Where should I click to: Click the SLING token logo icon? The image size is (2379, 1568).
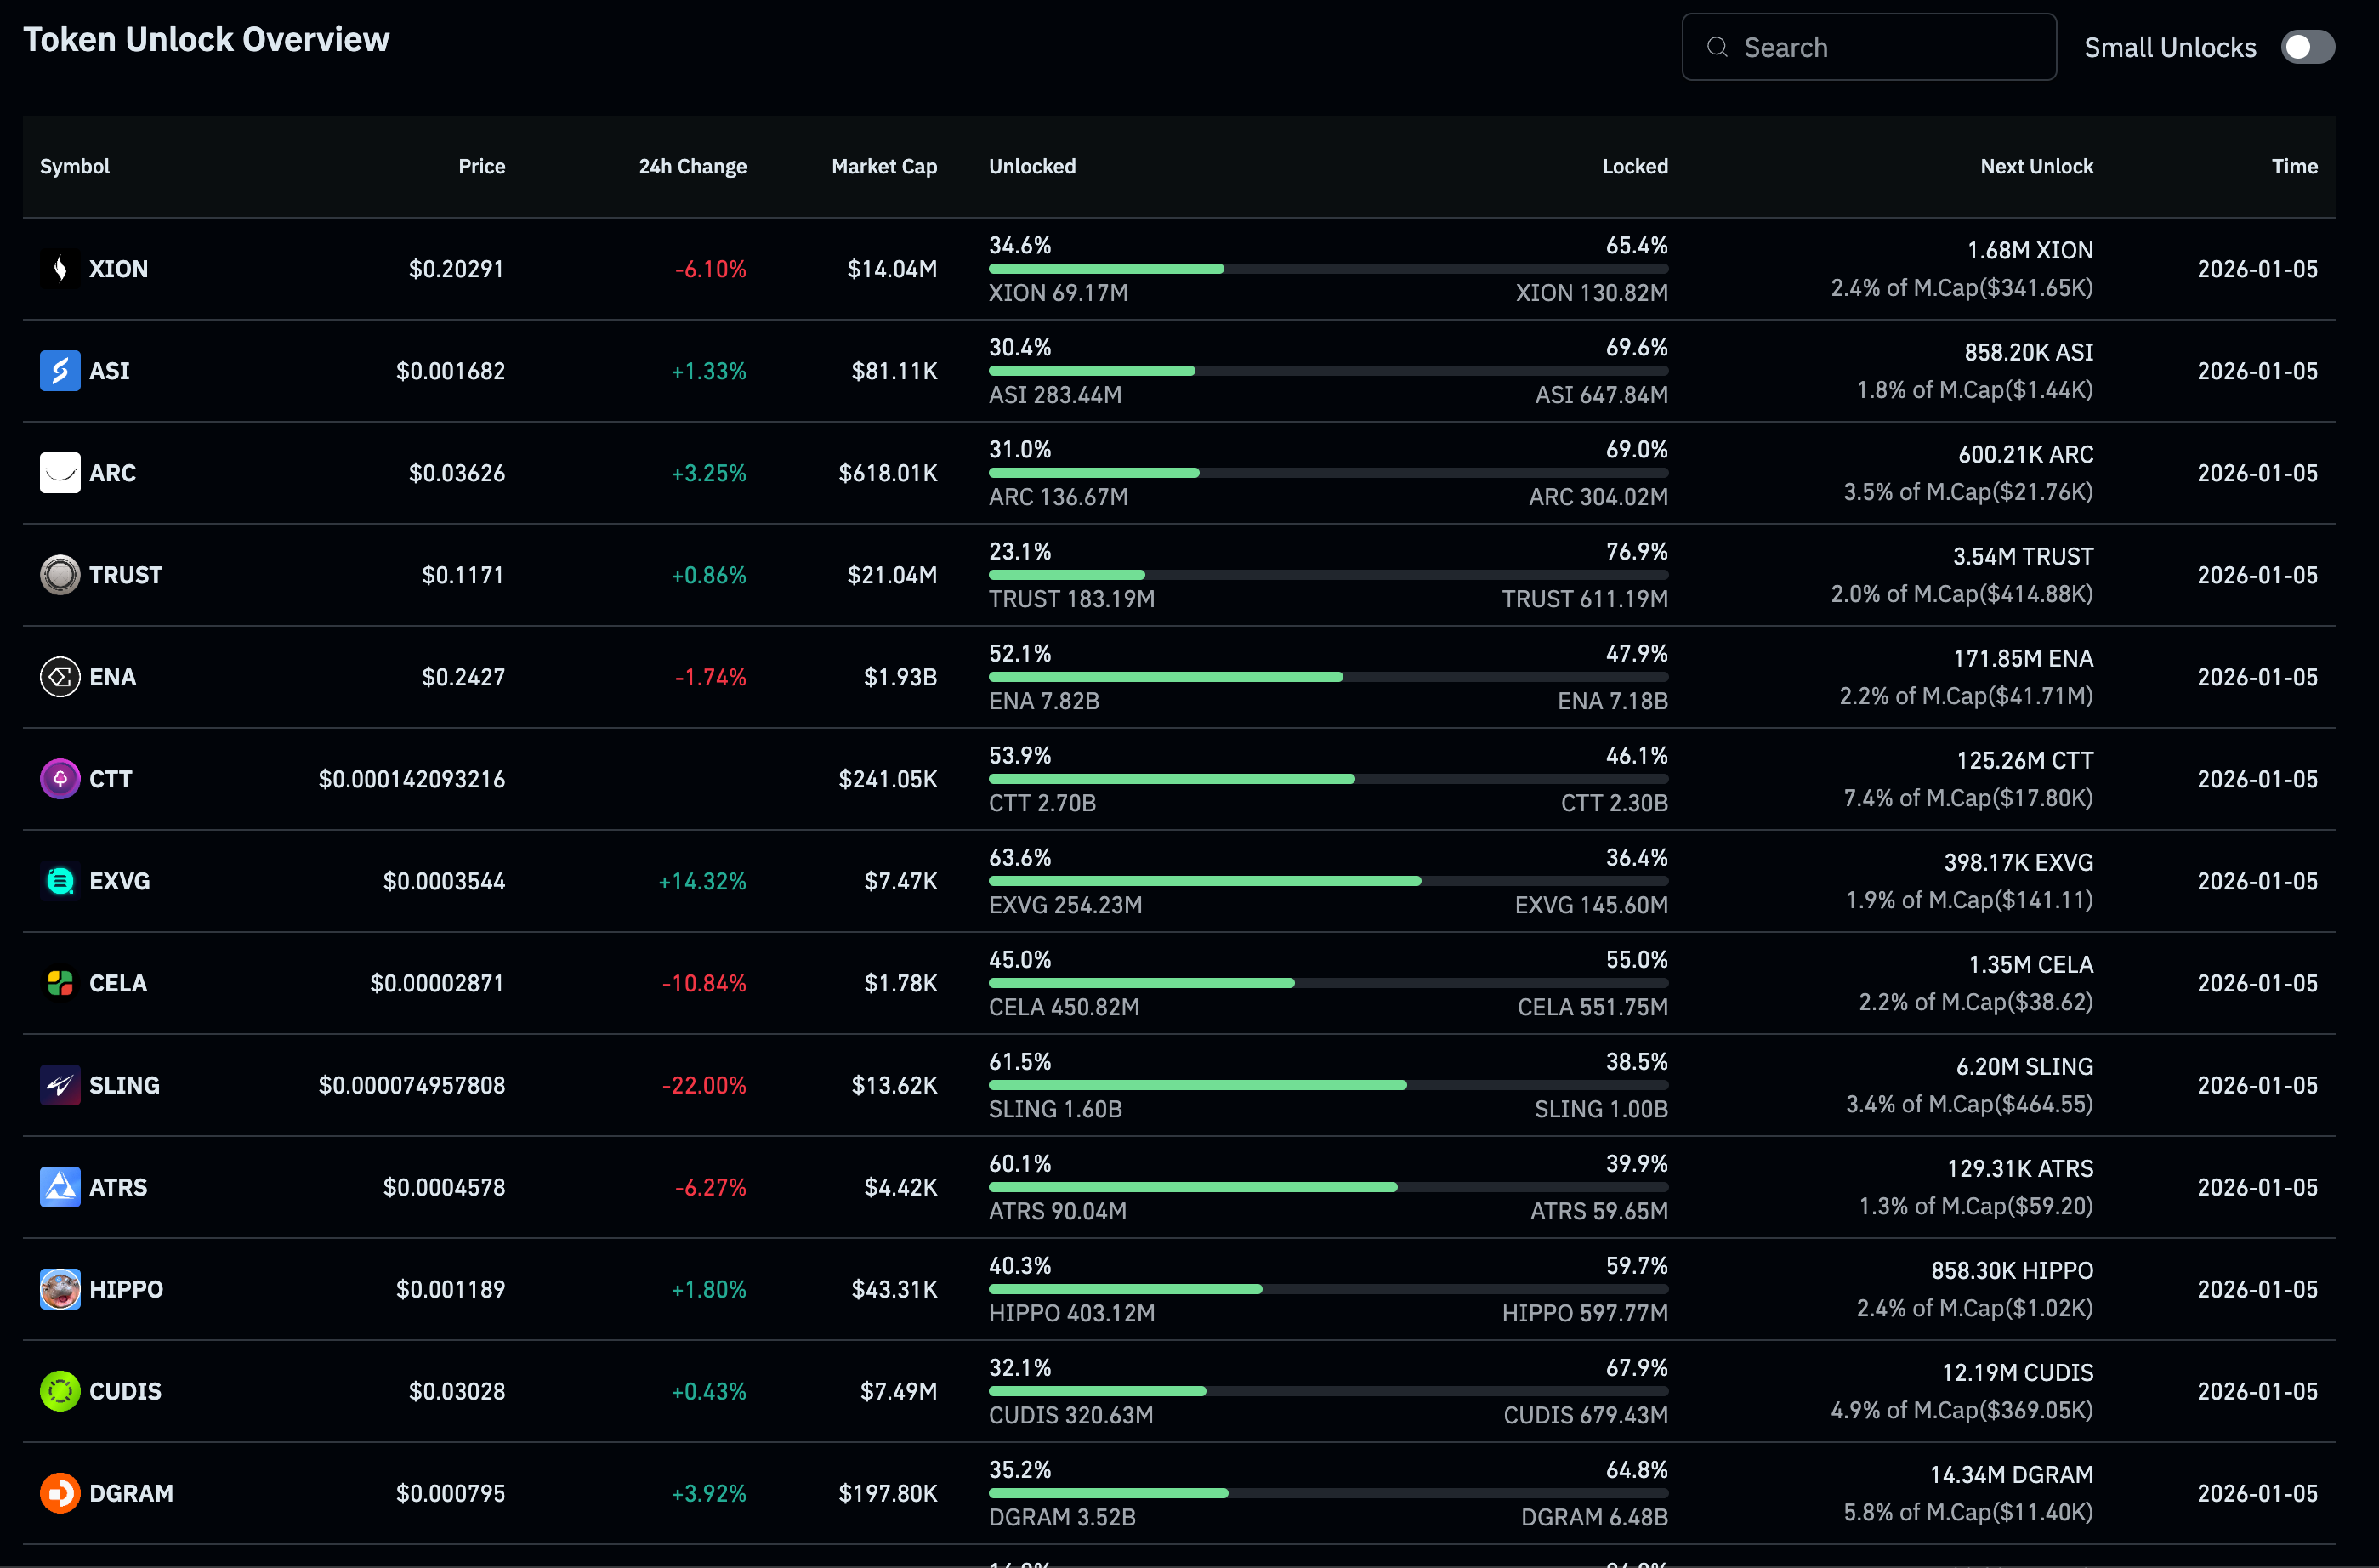pyautogui.click(x=60, y=1085)
